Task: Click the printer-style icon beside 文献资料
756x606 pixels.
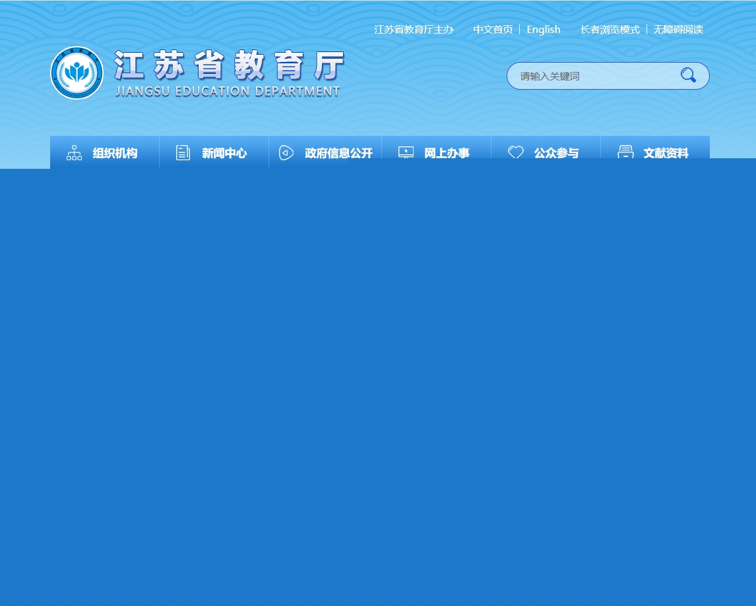Action: (625, 153)
